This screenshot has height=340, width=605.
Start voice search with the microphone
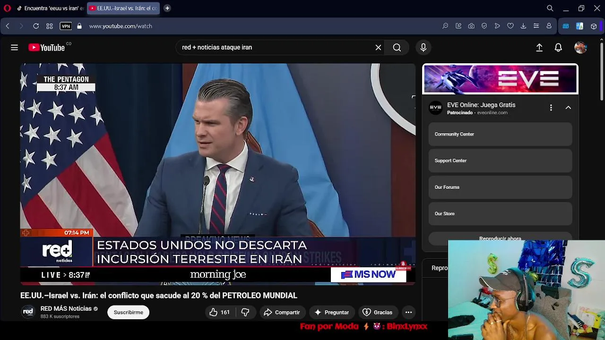423,47
